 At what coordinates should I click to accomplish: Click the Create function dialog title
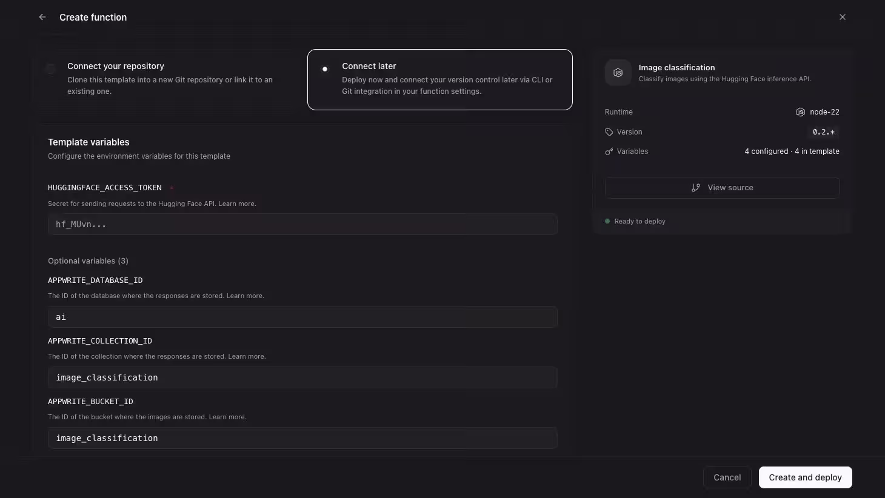coord(93,17)
